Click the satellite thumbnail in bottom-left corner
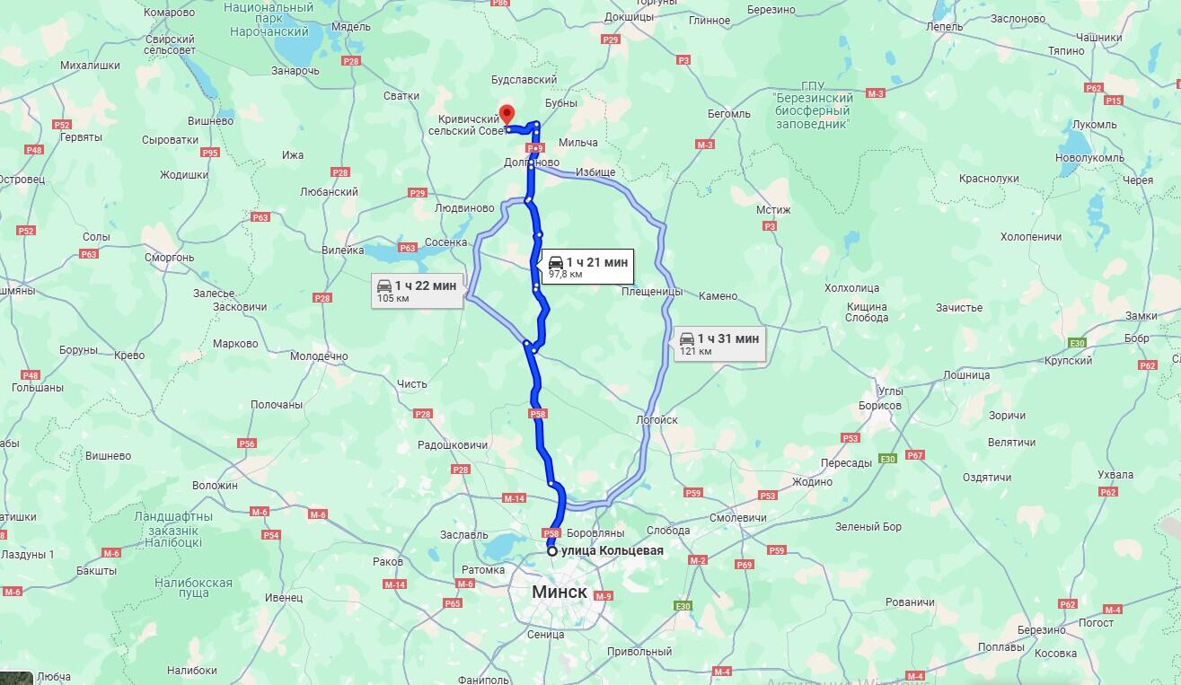Image resolution: width=1181 pixels, height=685 pixels. coord(16,677)
